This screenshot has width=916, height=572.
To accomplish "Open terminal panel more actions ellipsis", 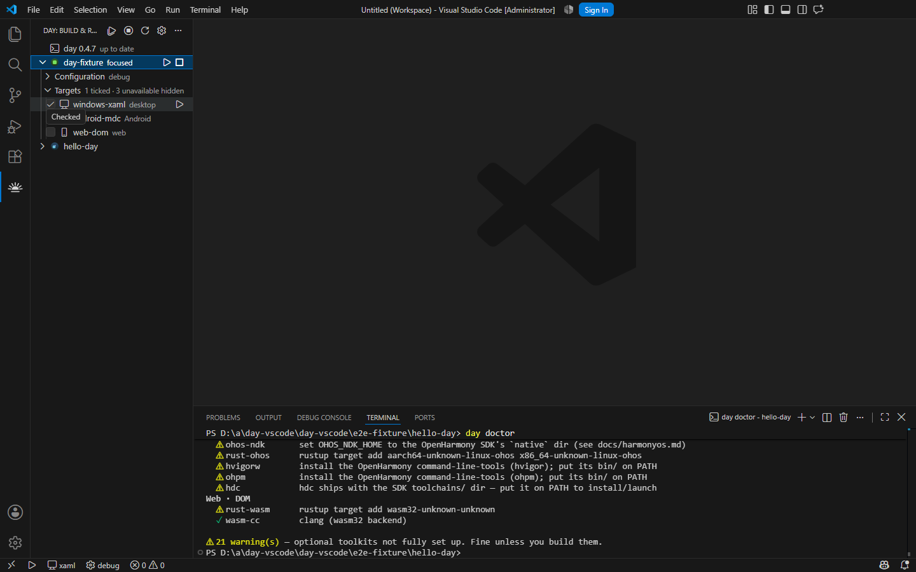I will pos(860,418).
